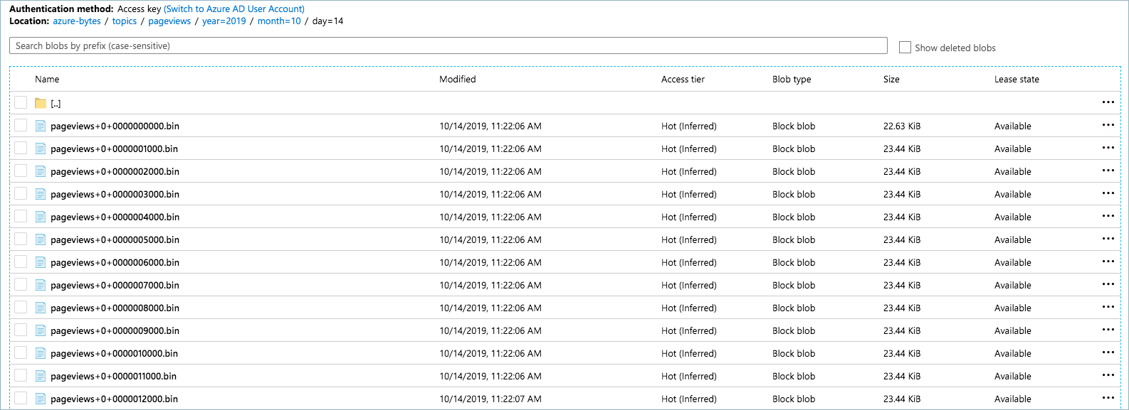The width and height of the screenshot is (1129, 410).
Task: Open more options for pageviews+0+0000001000.bin row
Action: (x=1108, y=148)
